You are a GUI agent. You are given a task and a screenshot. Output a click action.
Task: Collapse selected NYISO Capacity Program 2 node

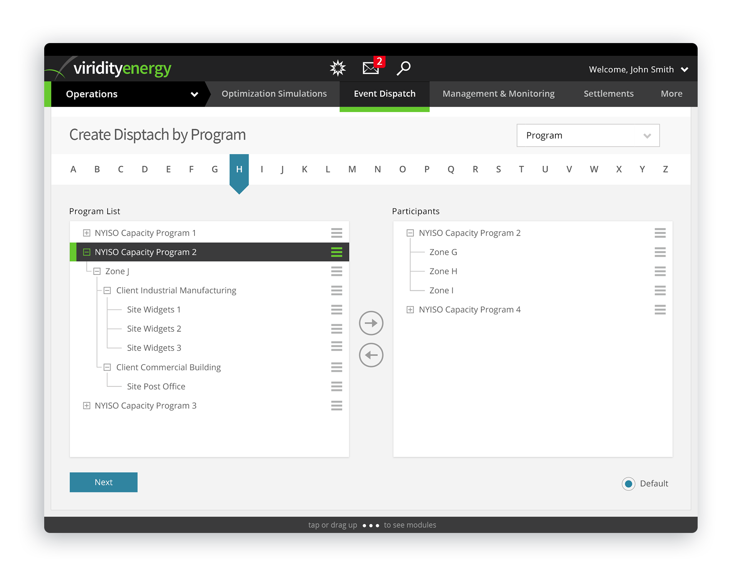[86, 252]
